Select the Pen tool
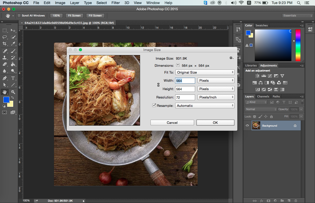Image resolution: width=315 pixels, height=203 pixels. pyautogui.click(x=5, y=78)
